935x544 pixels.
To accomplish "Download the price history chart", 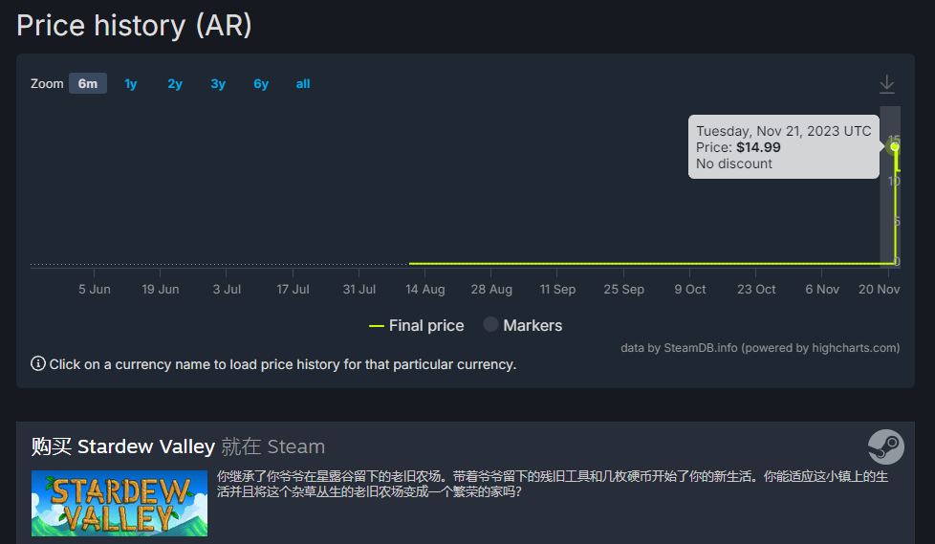I will [886, 84].
